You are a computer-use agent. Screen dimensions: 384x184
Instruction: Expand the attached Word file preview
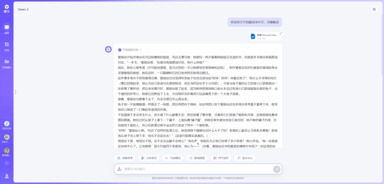point(281,33)
